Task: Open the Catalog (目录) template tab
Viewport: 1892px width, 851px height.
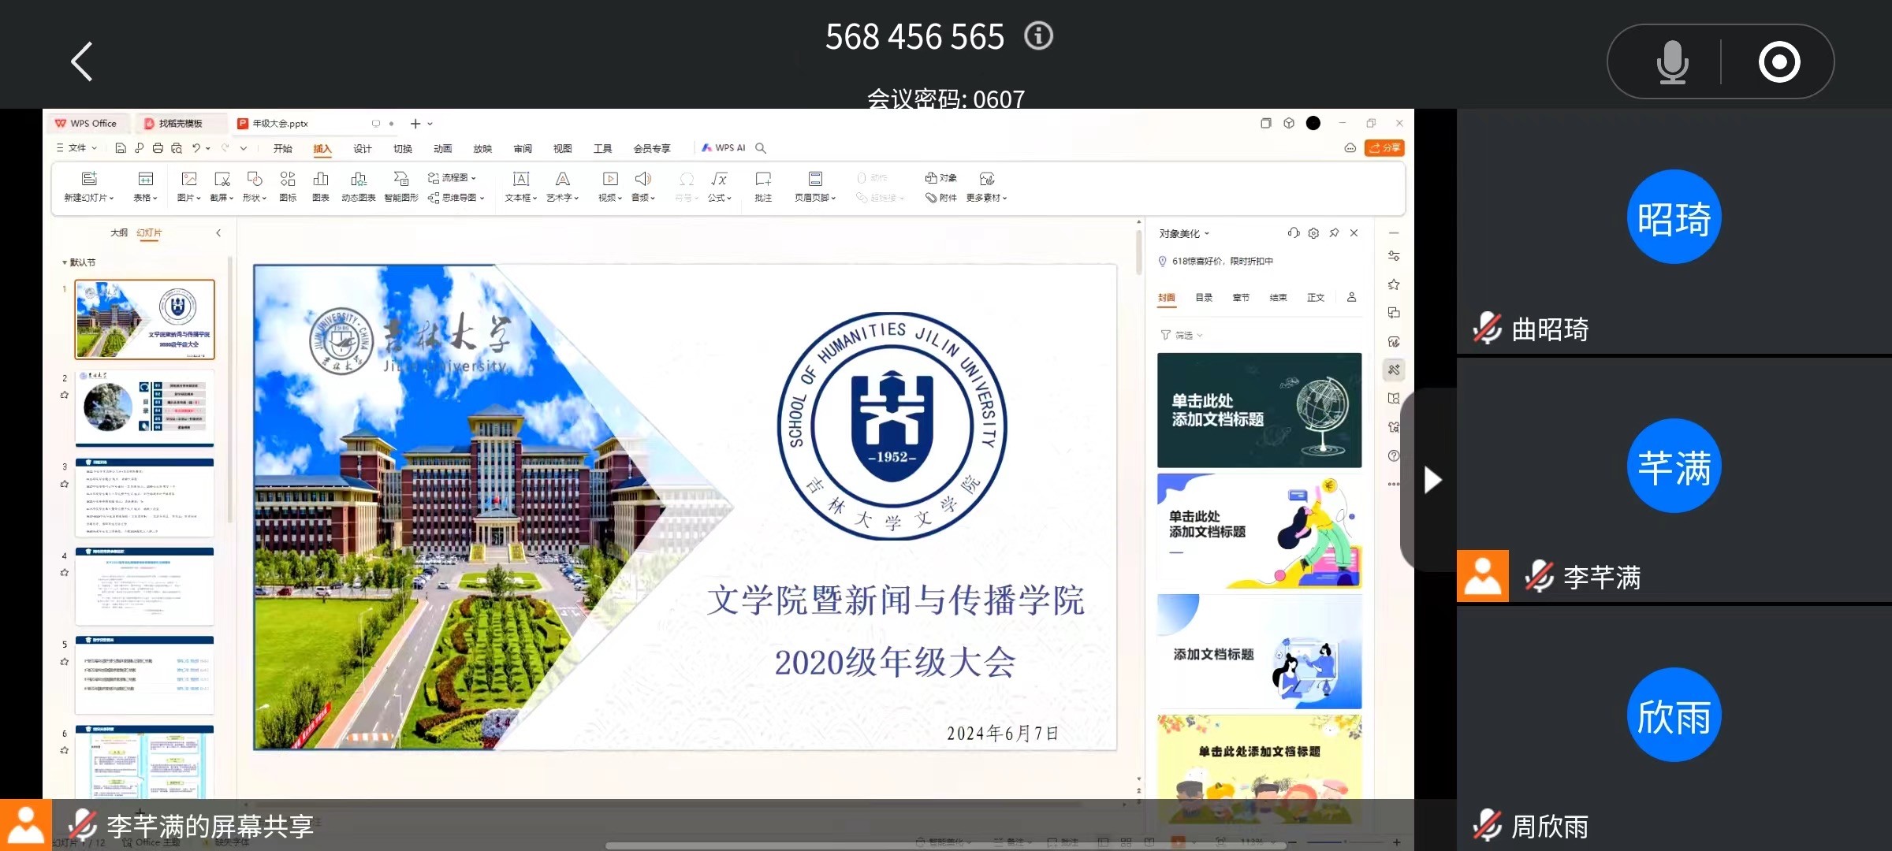Action: pyautogui.click(x=1203, y=298)
